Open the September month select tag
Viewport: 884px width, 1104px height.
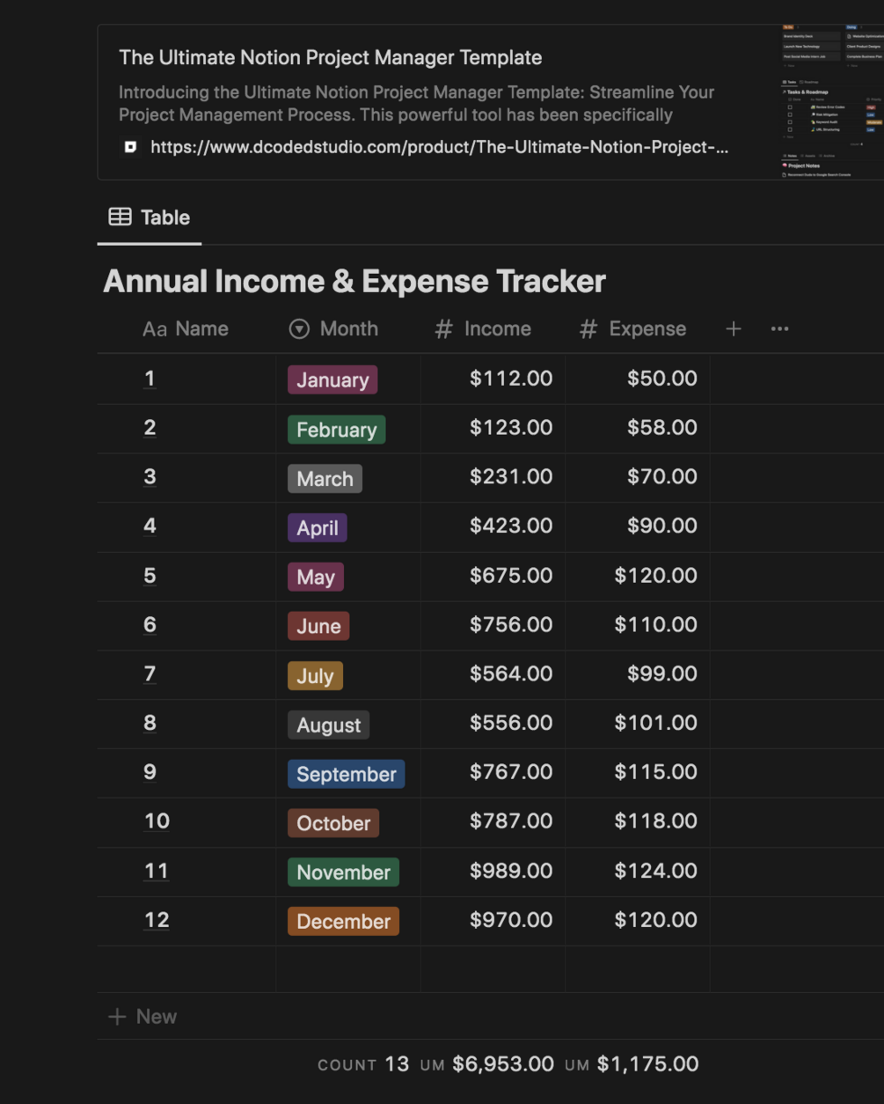point(346,775)
